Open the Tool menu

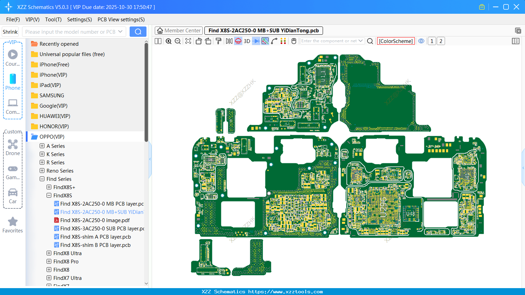[53, 20]
